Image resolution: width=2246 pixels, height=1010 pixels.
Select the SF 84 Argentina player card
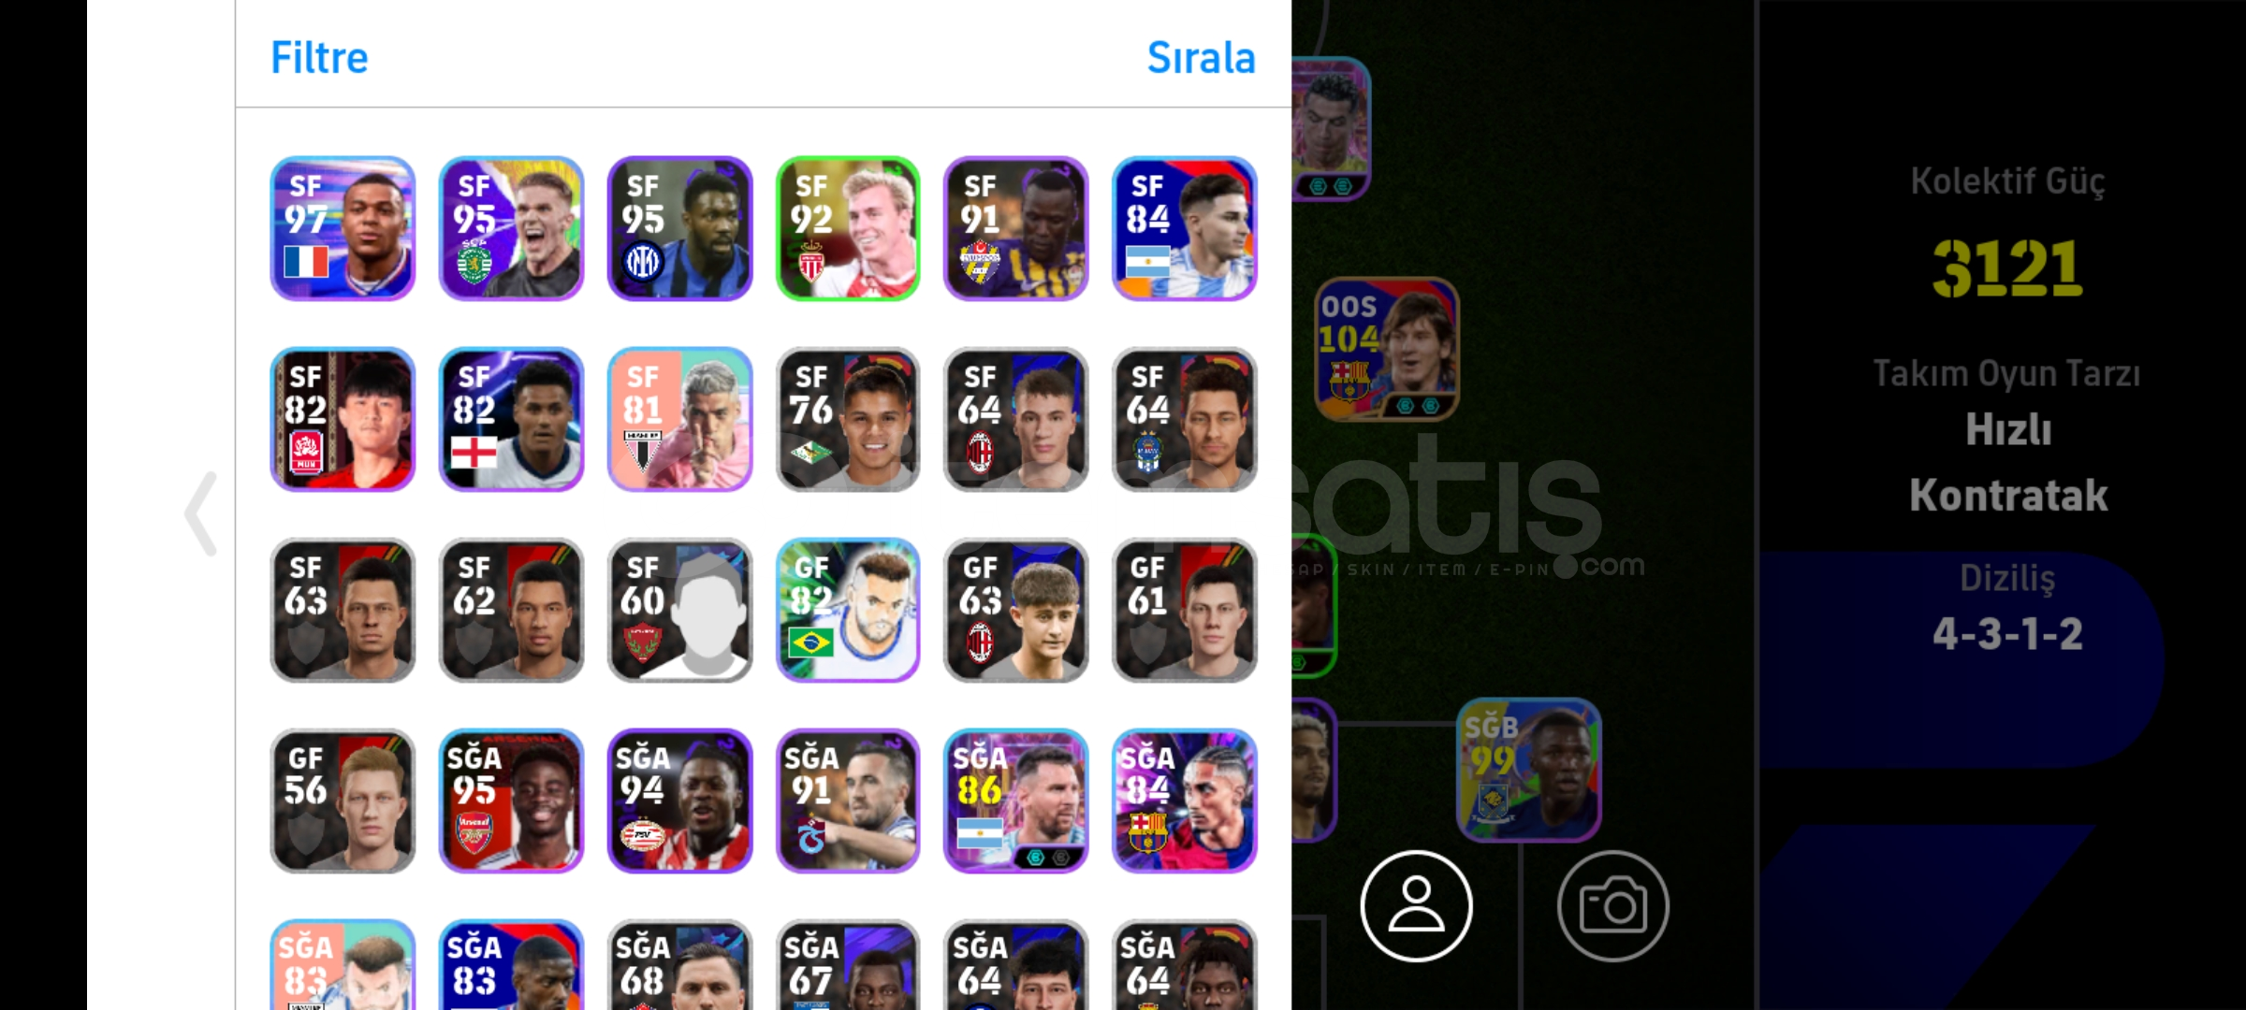[1185, 228]
